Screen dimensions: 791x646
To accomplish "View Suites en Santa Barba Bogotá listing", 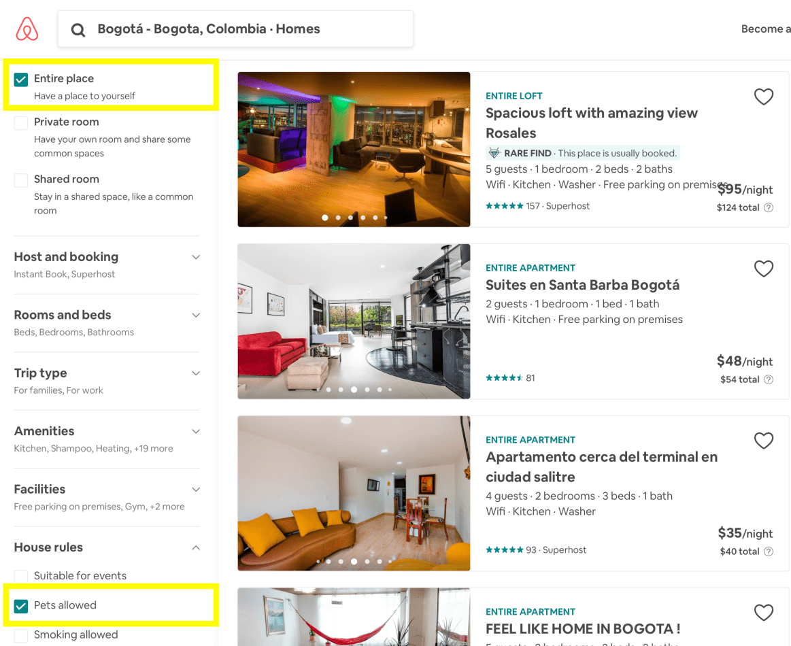I will click(x=583, y=284).
